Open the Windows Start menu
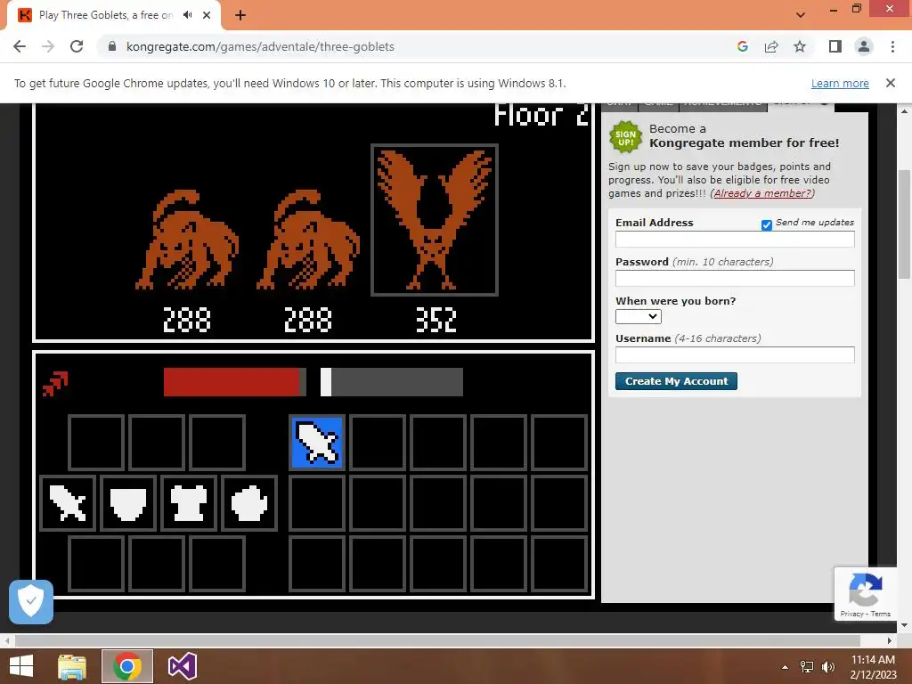The image size is (912, 684). (x=21, y=666)
